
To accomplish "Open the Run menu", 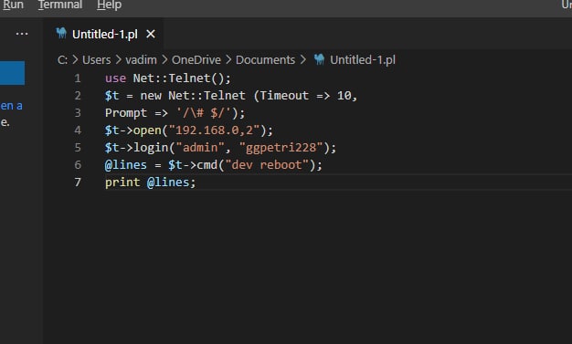I will 13,5.
